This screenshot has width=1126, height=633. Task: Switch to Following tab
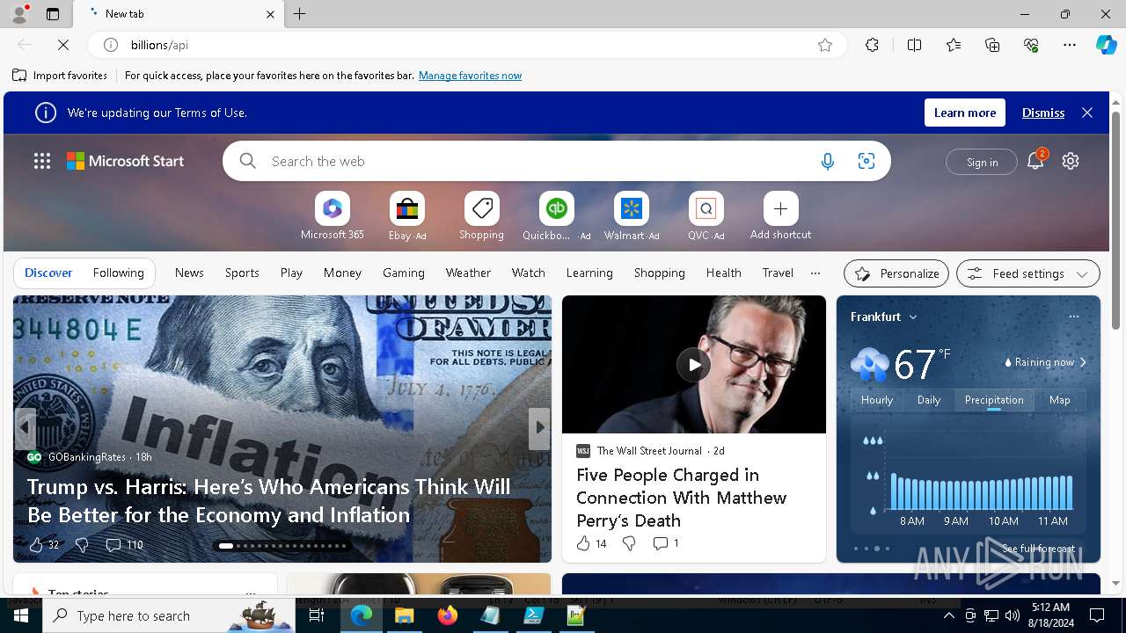click(x=119, y=273)
